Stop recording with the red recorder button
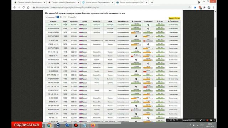Image resolution: width=228 pixels, height=128 pixels. [x=207, y=120]
